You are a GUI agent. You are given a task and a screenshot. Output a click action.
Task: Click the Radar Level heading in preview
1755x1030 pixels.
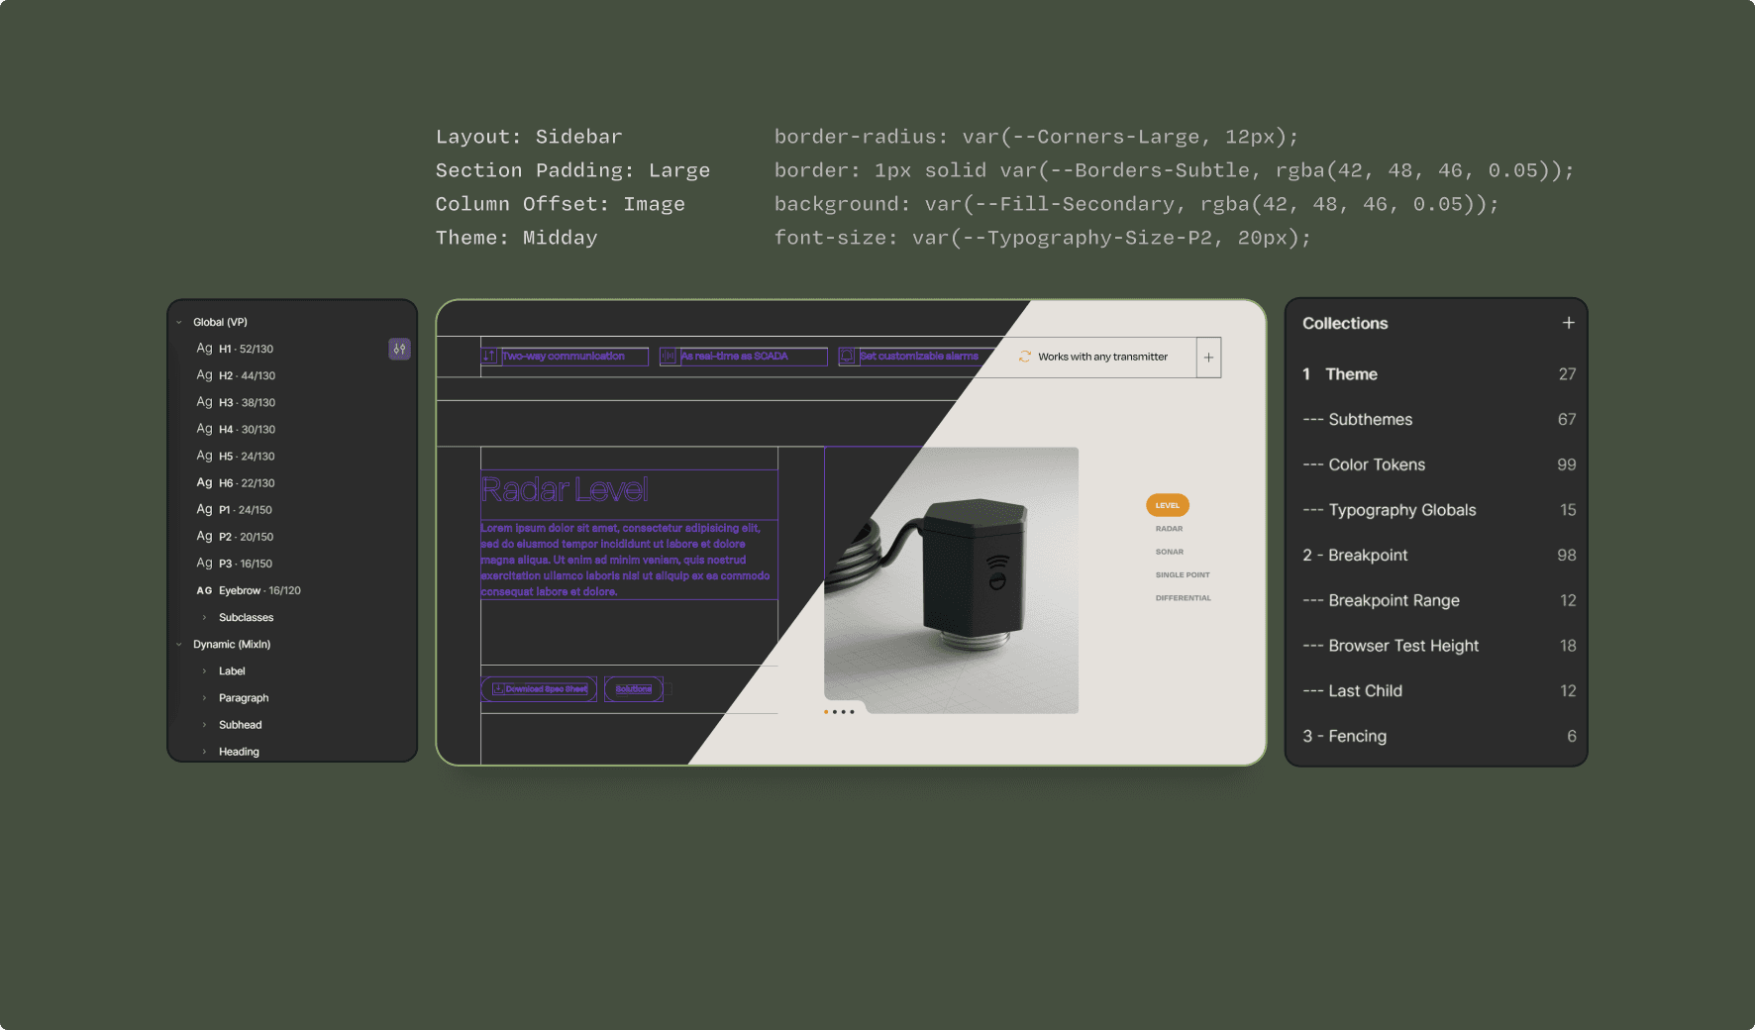pos(565,489)
